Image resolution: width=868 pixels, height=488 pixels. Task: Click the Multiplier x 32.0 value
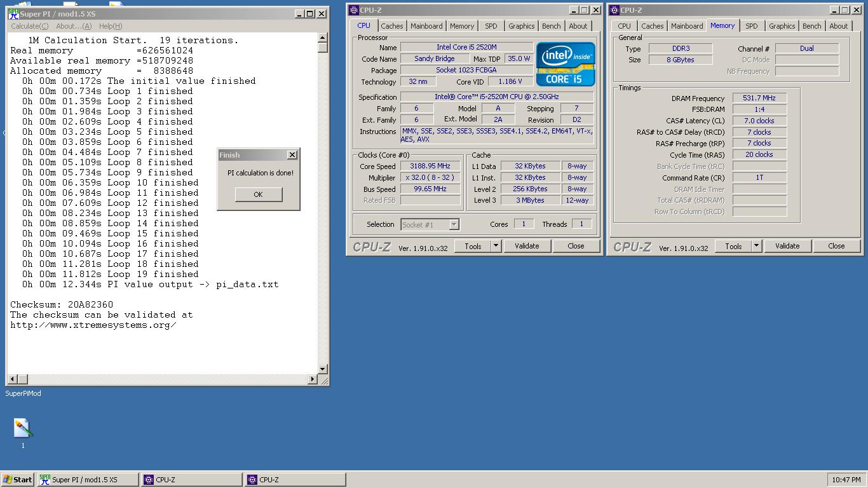430,178
